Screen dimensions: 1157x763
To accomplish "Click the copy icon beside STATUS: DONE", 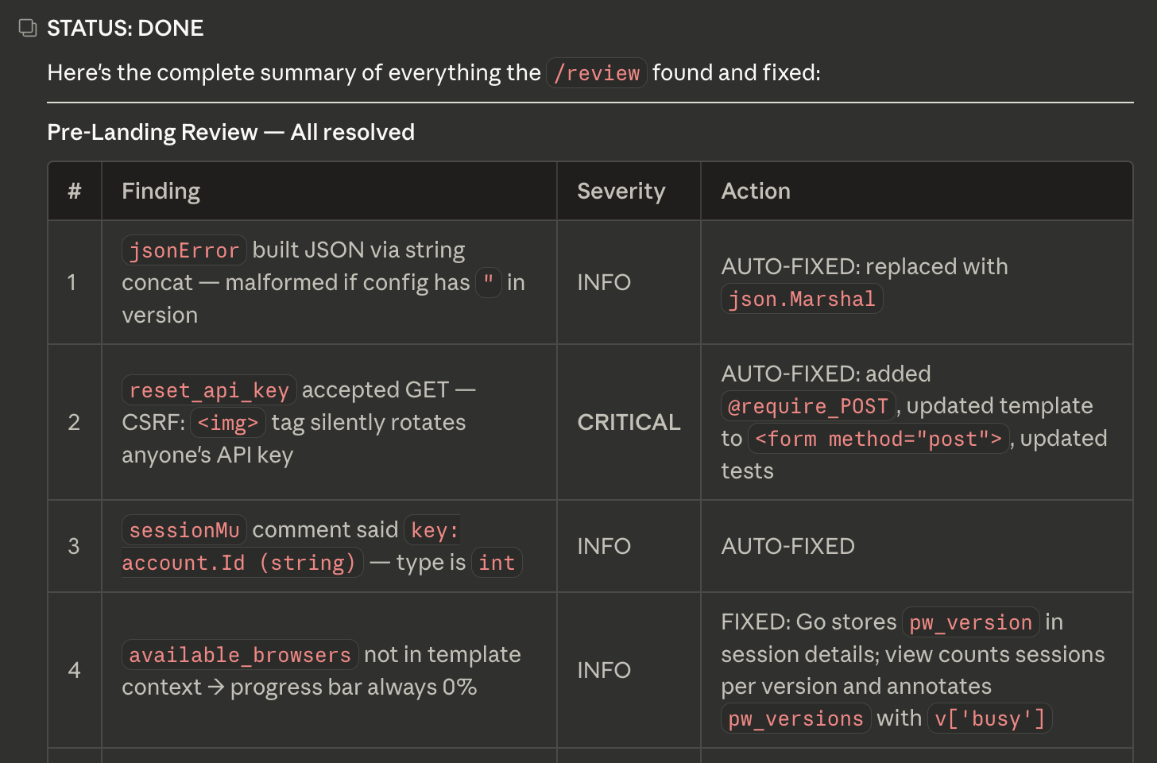I will pos(28,29).
